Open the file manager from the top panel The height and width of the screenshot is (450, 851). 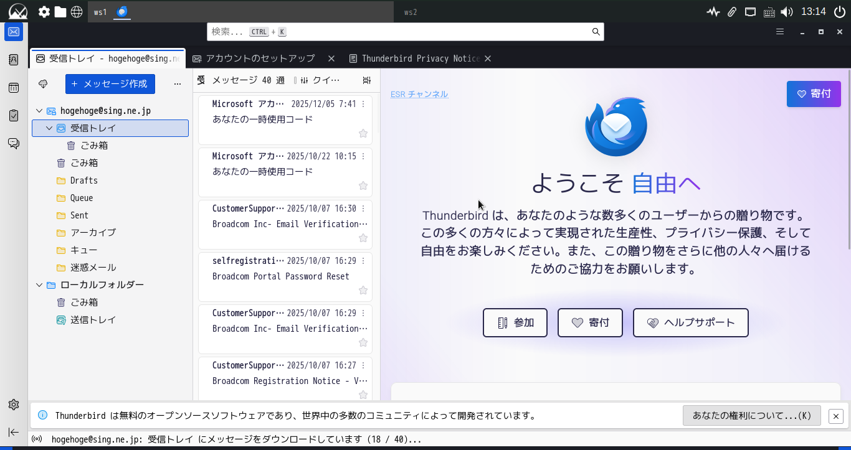tap(60, 12)
